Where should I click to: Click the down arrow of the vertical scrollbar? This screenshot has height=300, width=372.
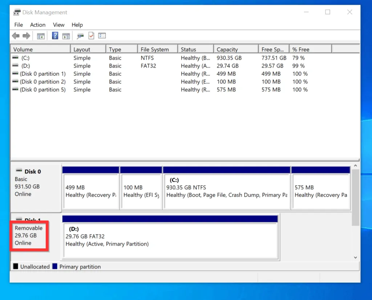click(355, 257)
